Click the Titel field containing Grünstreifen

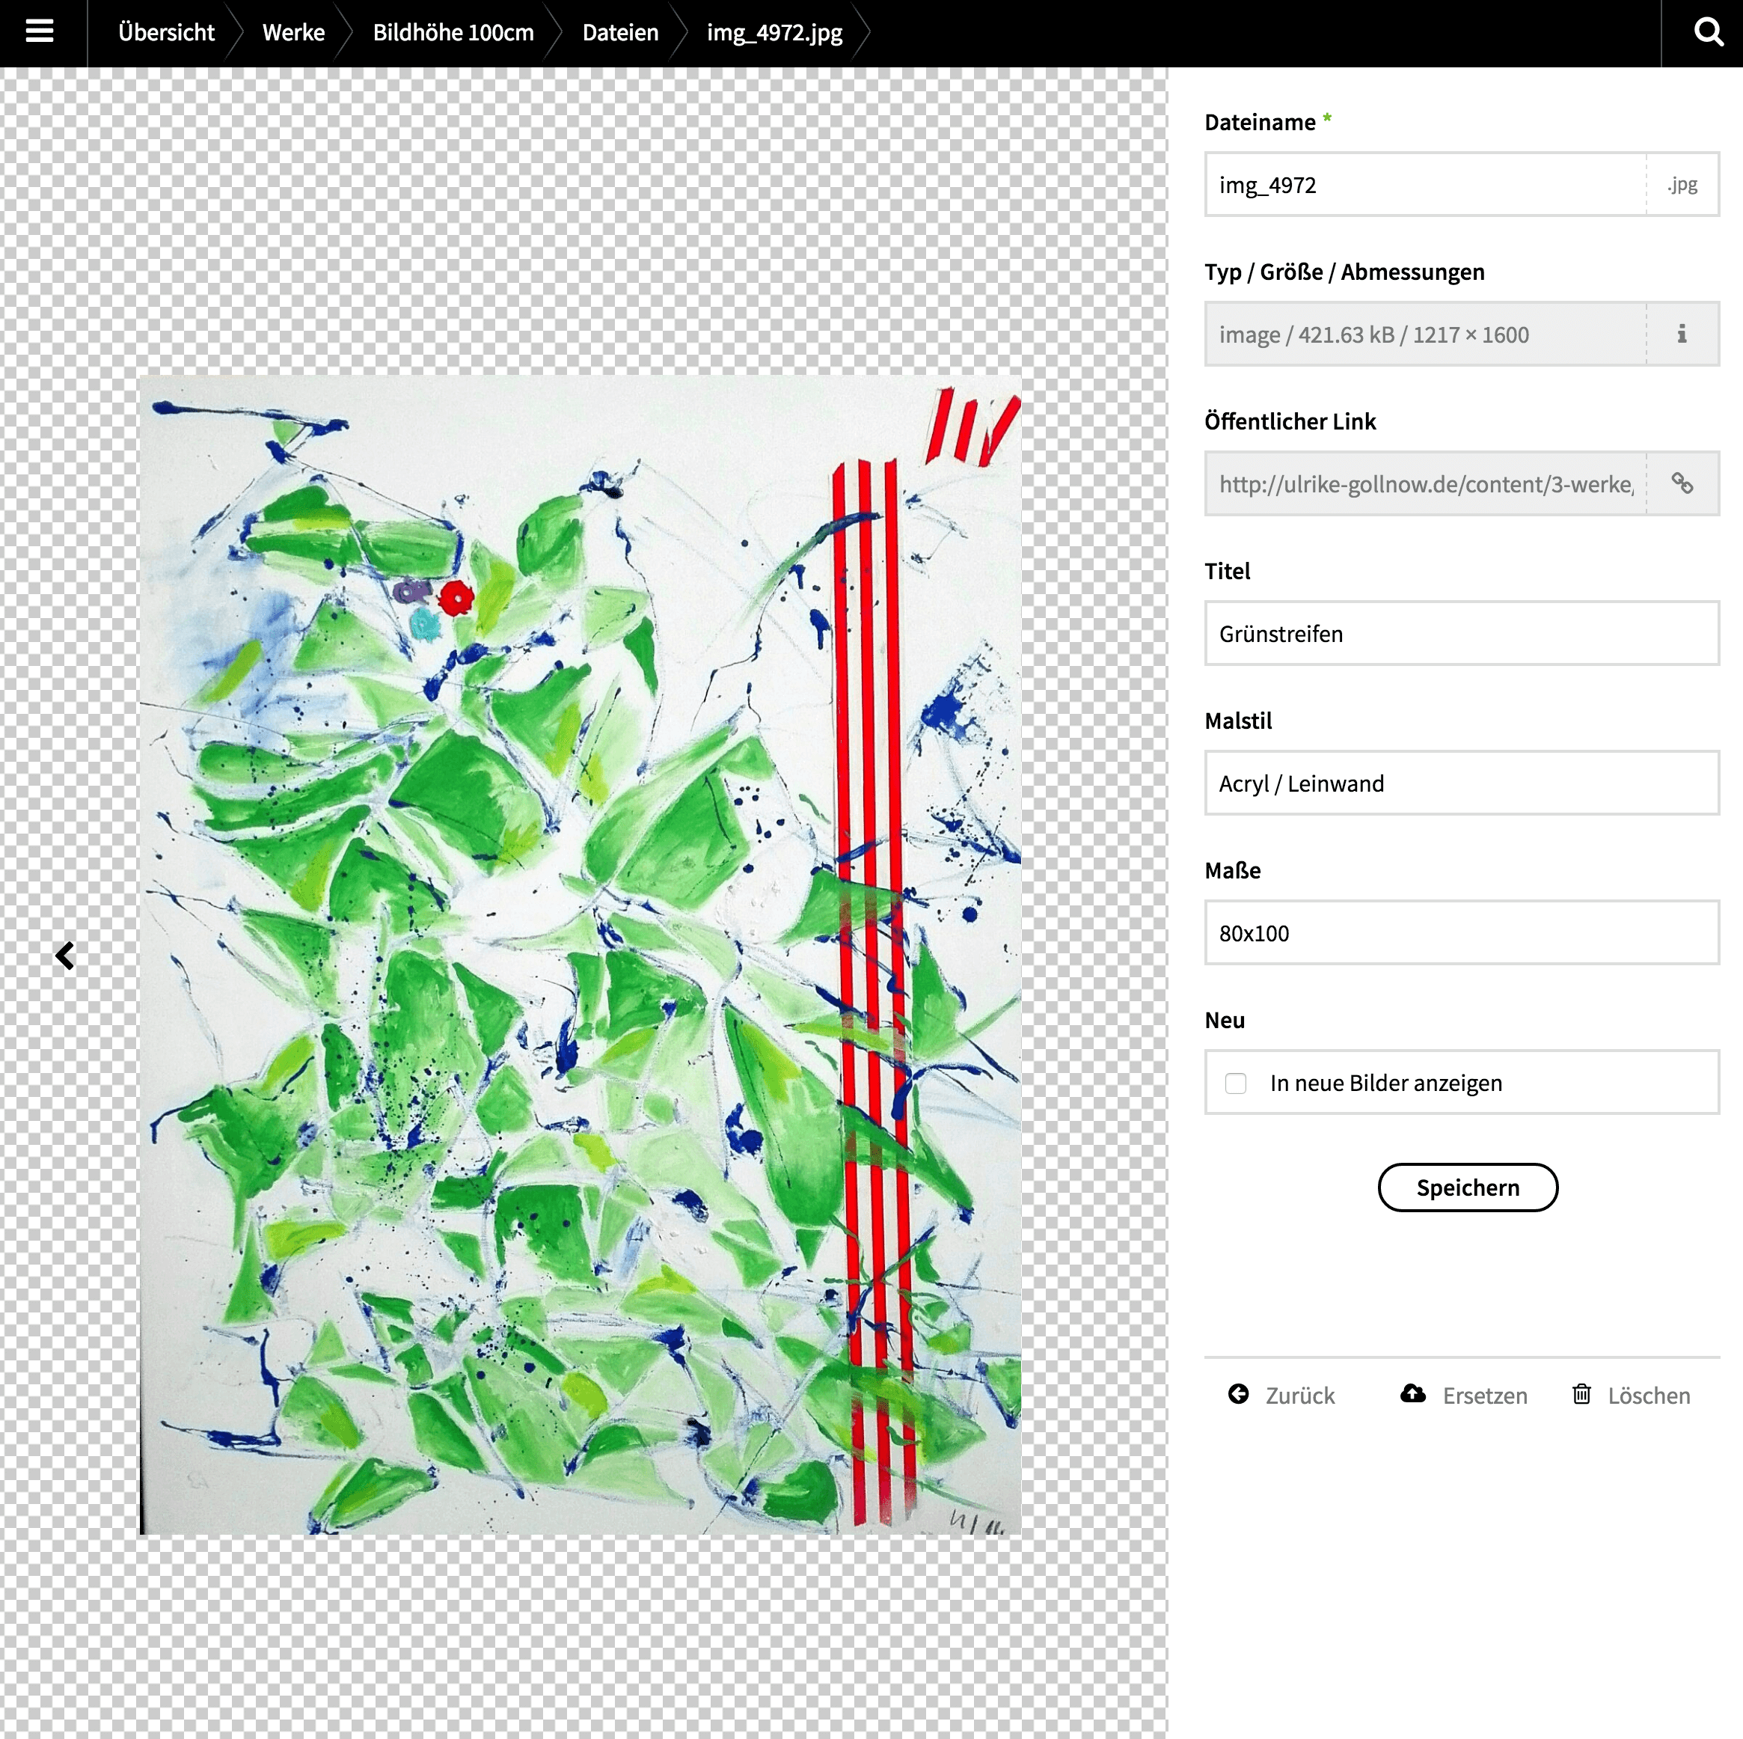(1462, 634)
